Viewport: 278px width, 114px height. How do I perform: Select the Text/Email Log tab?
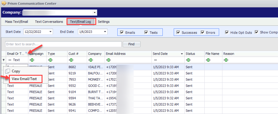coord(80,22)
